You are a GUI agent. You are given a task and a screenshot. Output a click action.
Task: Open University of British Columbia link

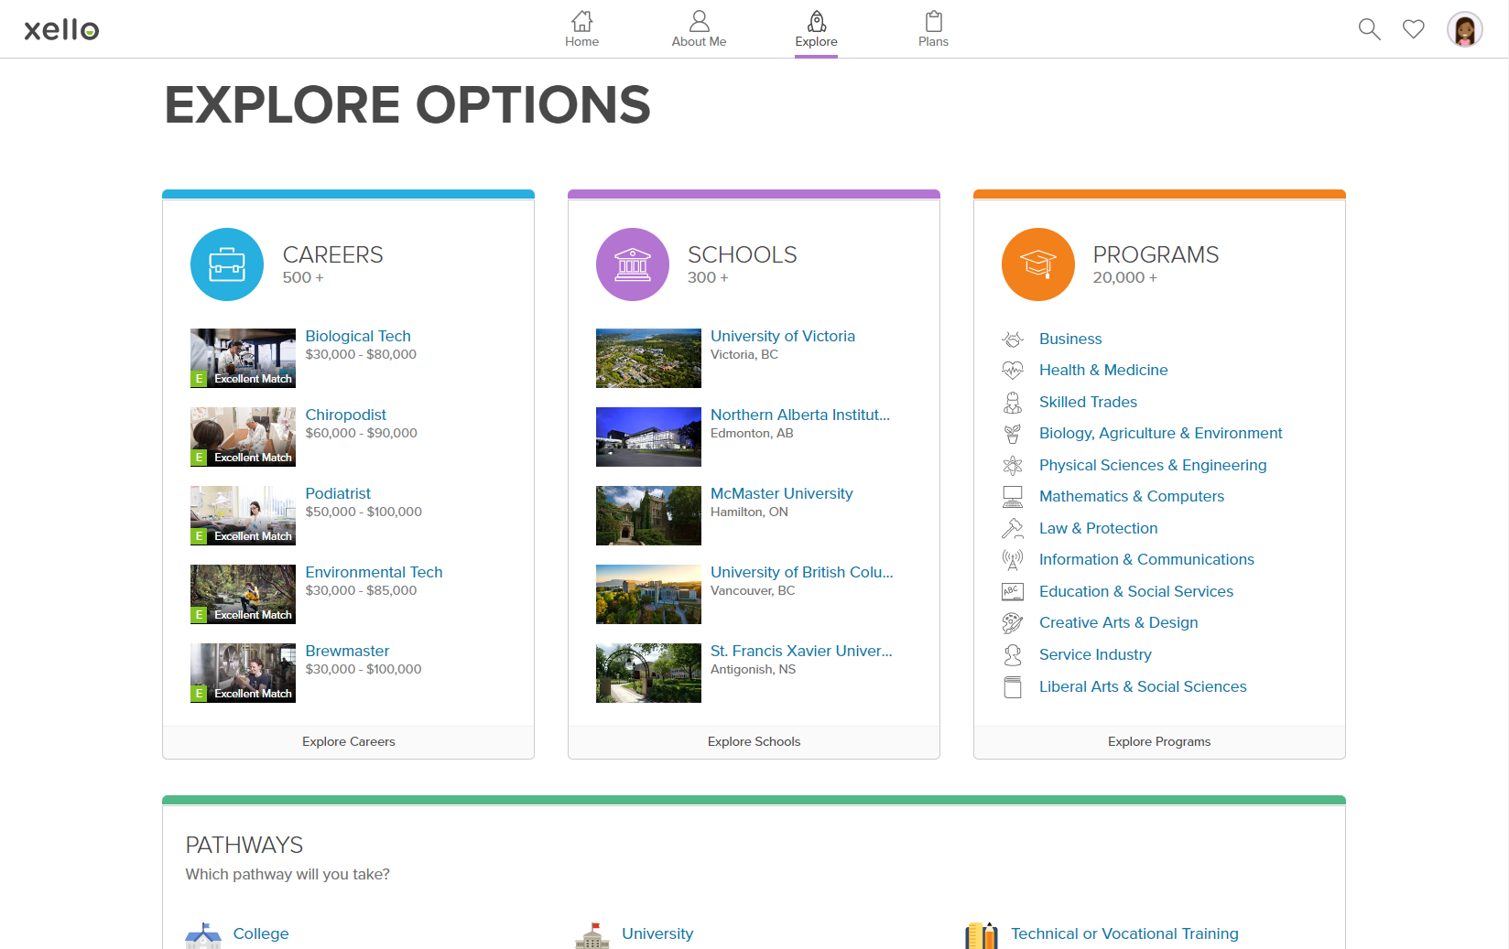802,572
